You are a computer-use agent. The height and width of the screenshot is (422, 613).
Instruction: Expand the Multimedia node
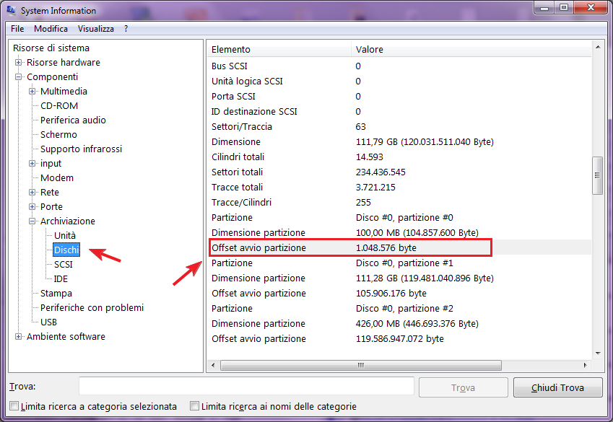coord(32,92)
